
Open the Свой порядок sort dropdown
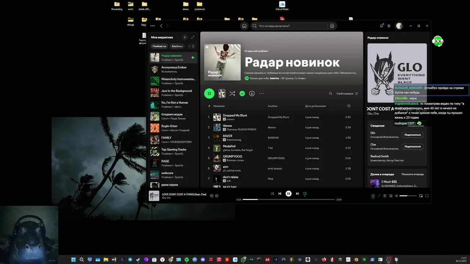(347, 93)
